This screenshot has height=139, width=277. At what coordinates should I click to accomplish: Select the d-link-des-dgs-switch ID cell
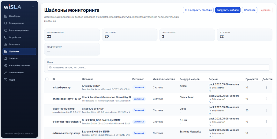pyautogui.click(x=67, y=122)
